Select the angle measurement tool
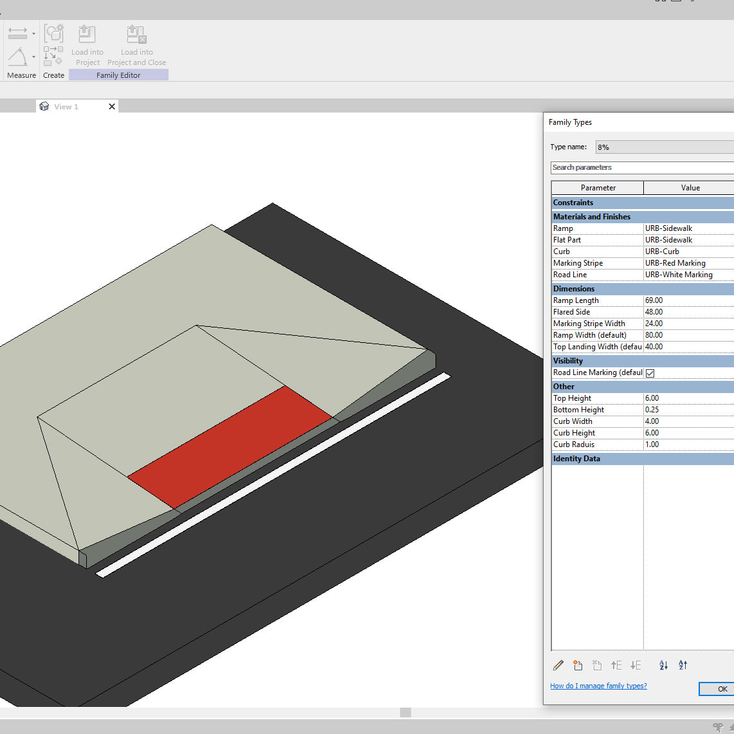The width and height of the screenshot is (734, 734). pos(16,57)
